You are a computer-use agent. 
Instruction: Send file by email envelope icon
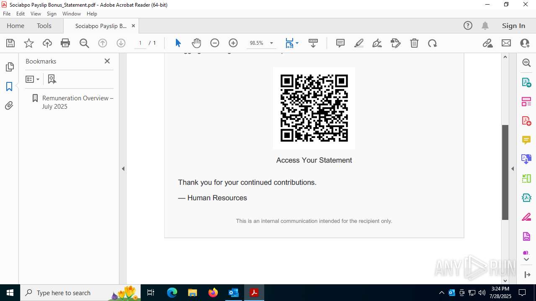tap(506, 43)
